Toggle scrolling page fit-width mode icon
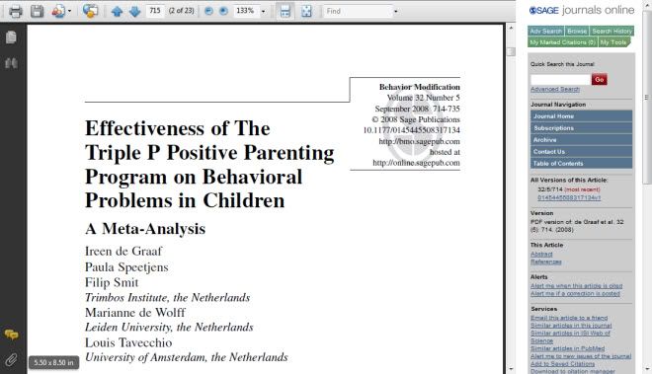 tap(285, 11)
